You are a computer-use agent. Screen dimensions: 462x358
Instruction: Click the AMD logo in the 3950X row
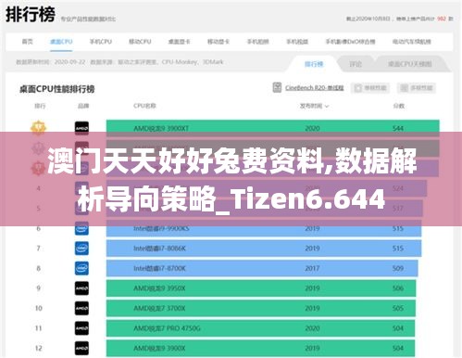tap(81, 288)
